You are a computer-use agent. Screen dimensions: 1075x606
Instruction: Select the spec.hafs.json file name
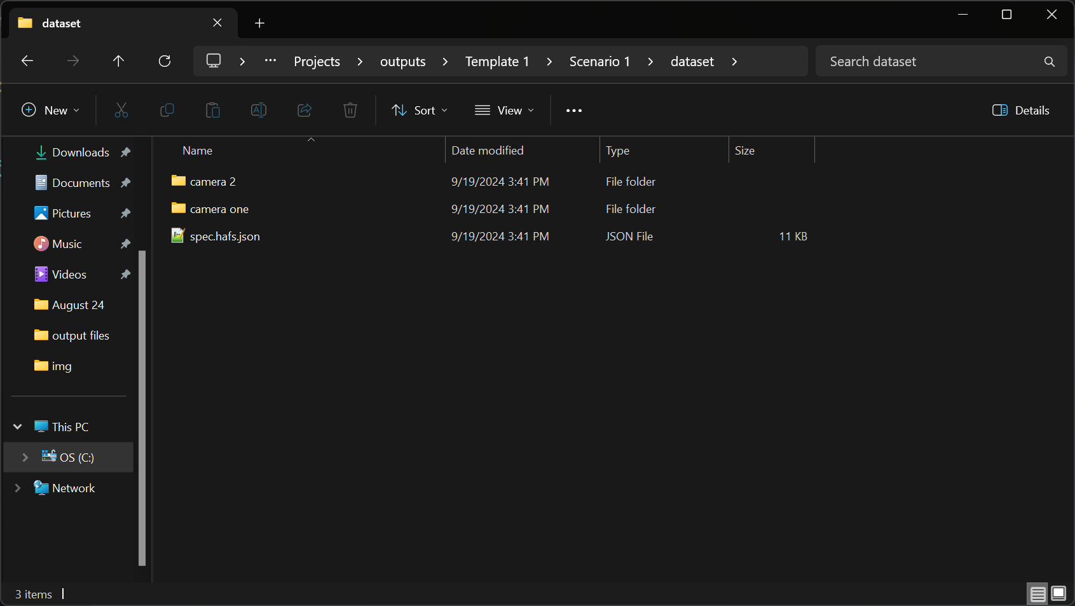click(x=225, y=236)
